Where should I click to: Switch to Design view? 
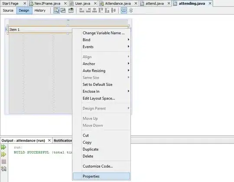coord(24,10)
